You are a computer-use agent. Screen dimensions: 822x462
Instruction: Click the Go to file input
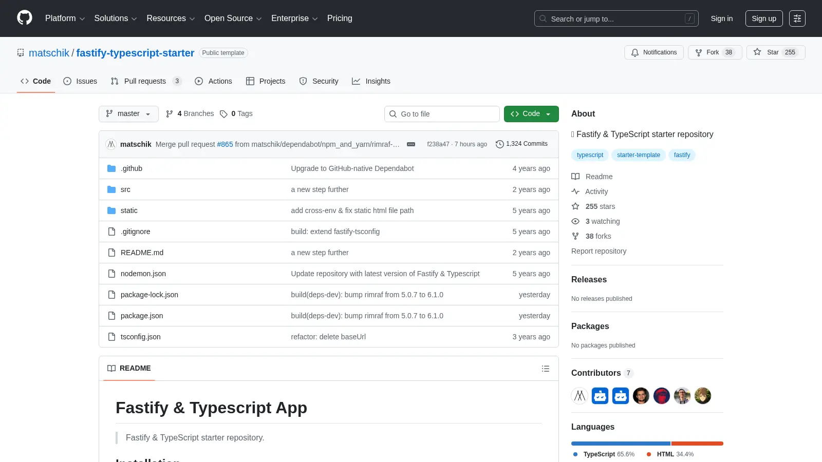(442, 114)
